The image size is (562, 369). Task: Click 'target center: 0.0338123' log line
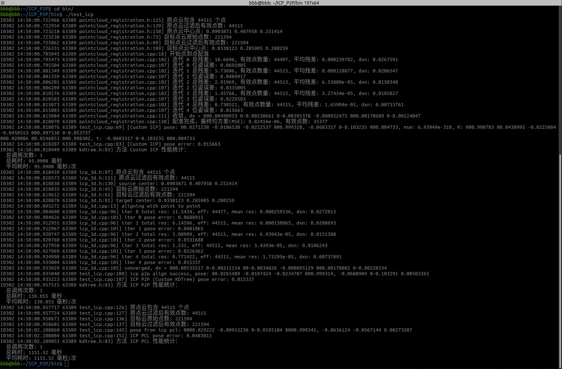(x=175, y=201)
